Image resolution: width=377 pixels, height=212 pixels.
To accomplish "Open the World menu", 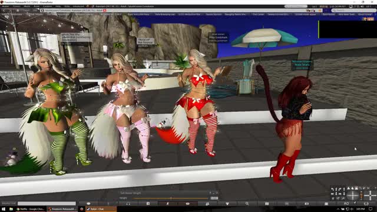I will (27, 6).
